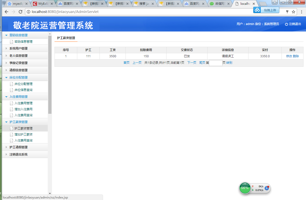Click 注销退出 logout link
The height and width of the screenshot is (200, 306).
[295, 24]
